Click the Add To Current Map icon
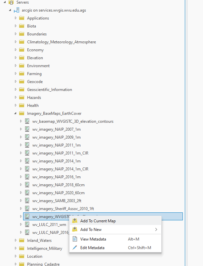Image resolution: width=203 pixels, height=266 pixels. pos(75,221)
